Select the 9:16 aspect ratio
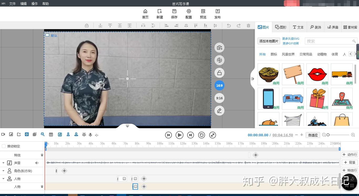The height and width of the screenshot is (196, 359). click(219, 98)
